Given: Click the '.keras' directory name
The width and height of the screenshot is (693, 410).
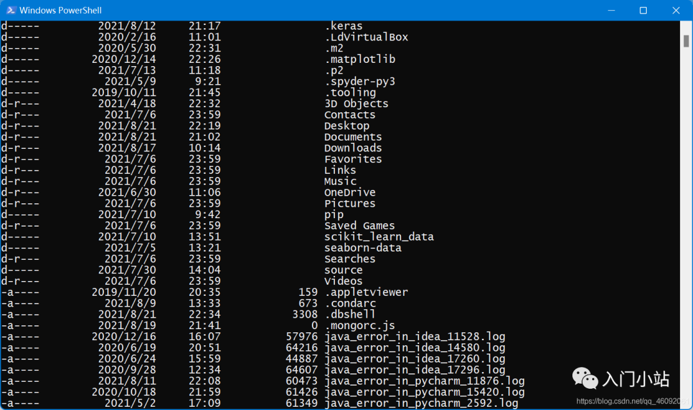Looking at the screenshot, I should pos(343,26).
